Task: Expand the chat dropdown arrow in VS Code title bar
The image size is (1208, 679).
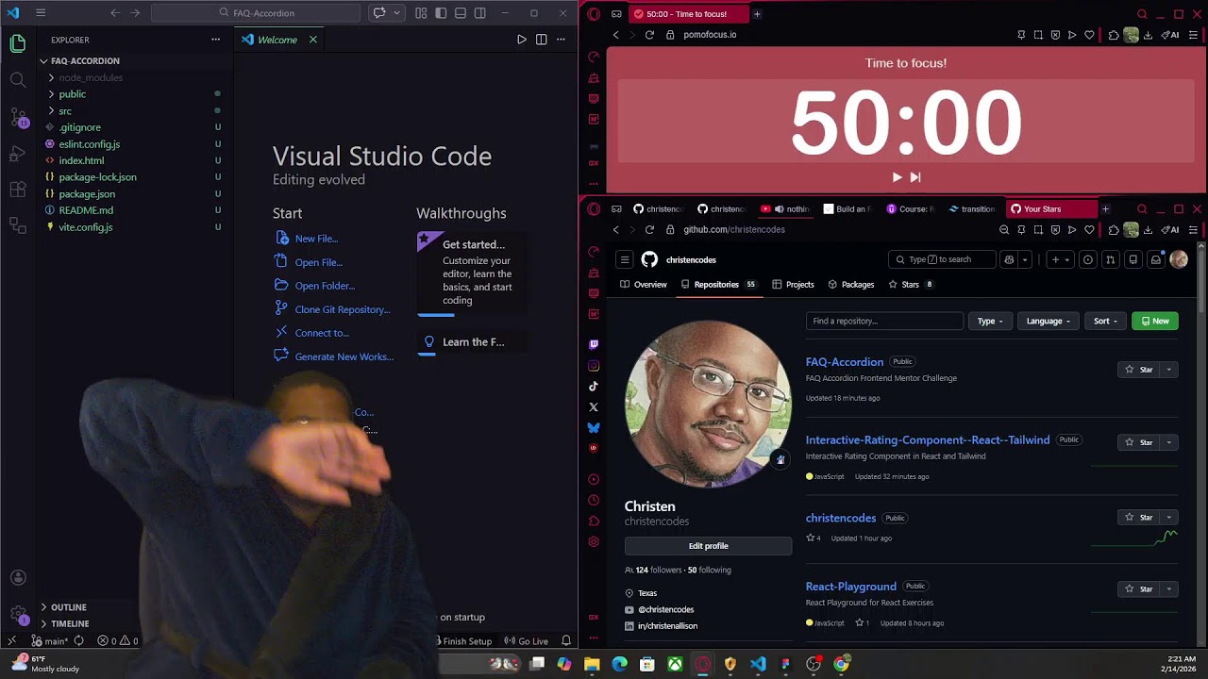Action: tap(396, 13)
